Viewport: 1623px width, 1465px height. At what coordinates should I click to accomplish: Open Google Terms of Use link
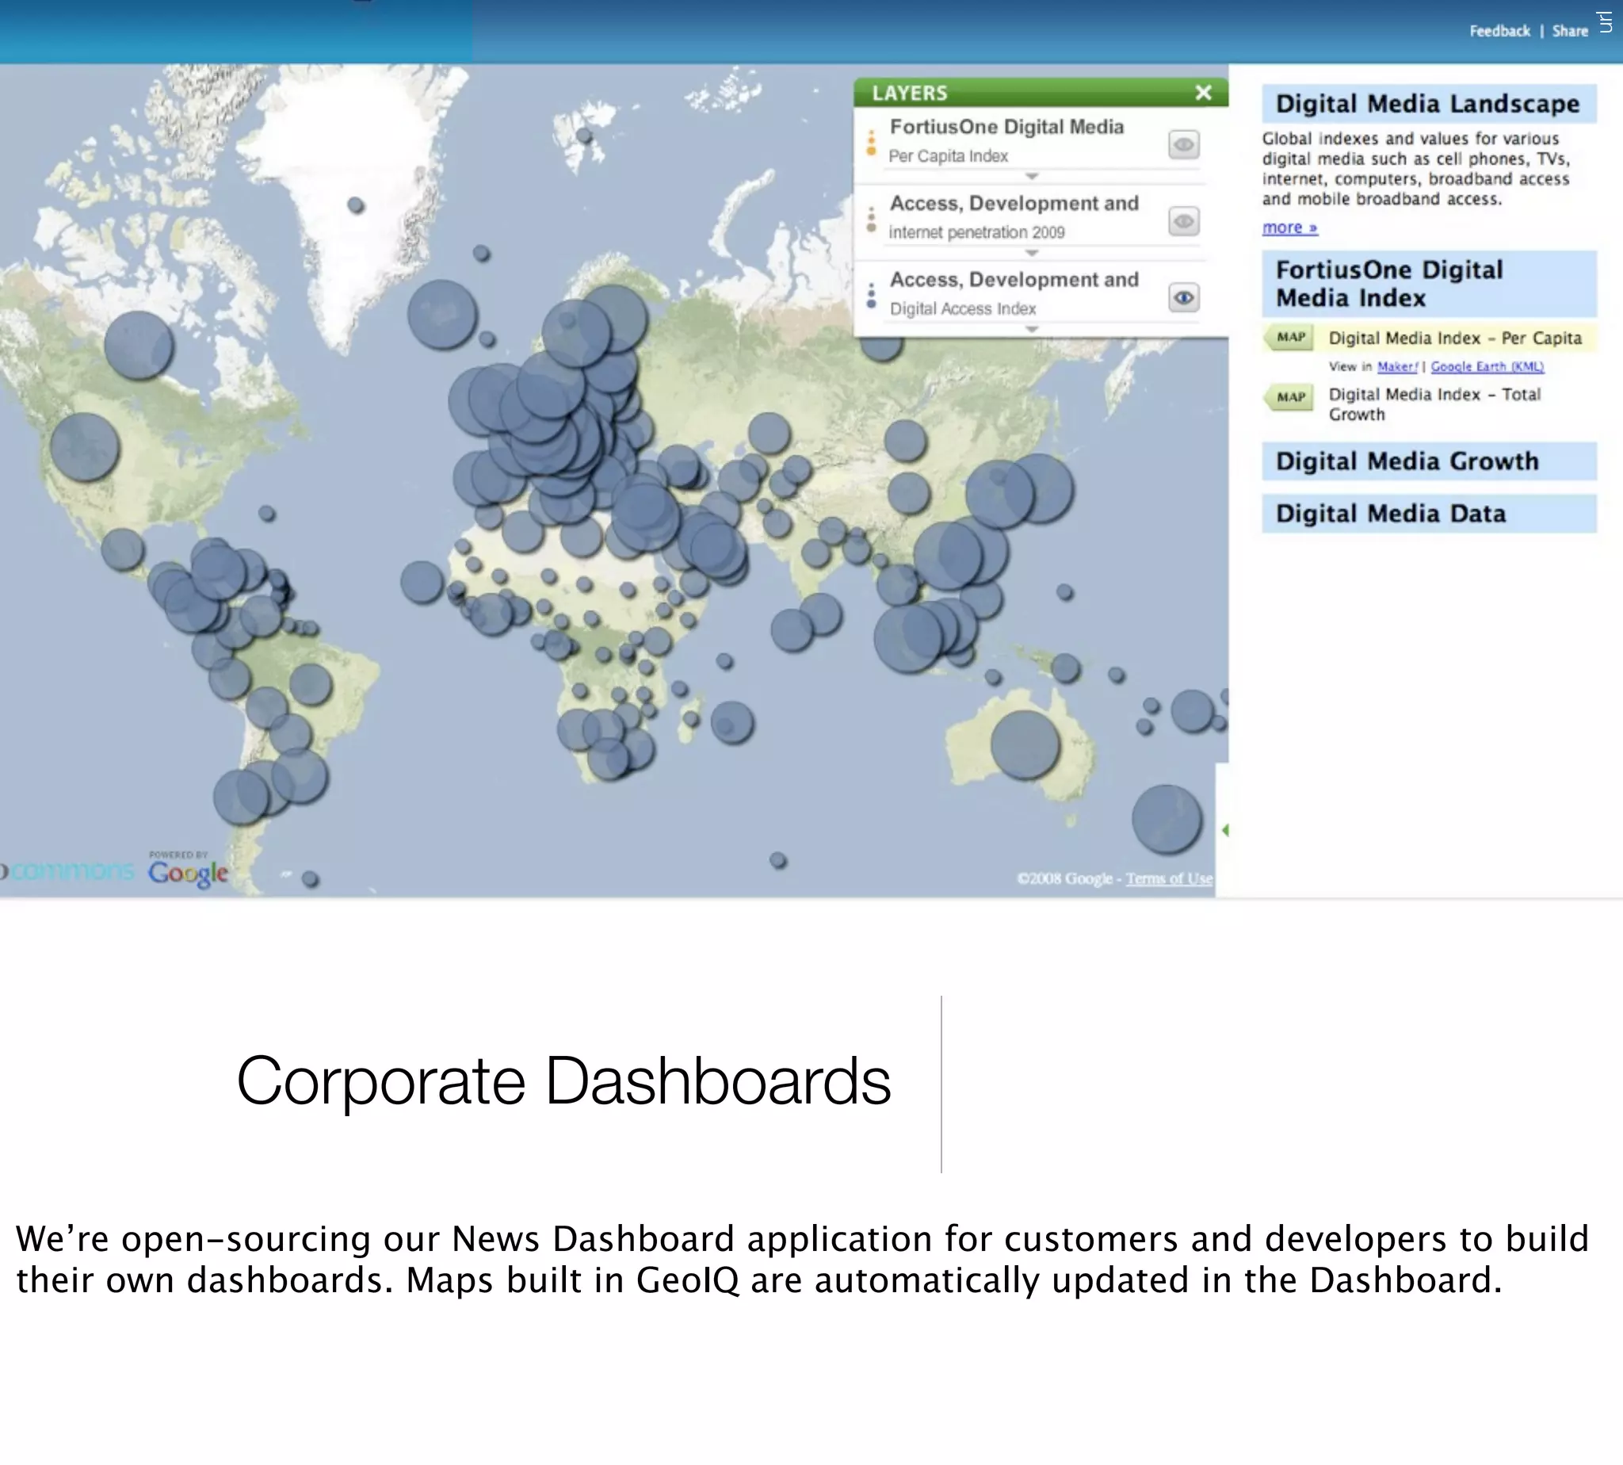coord(1168,878)
